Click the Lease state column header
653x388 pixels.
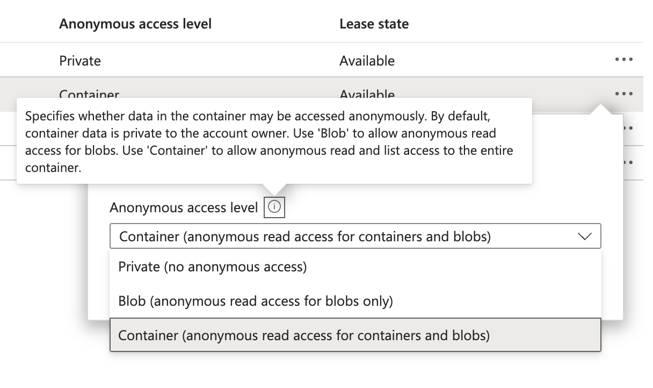374,24
